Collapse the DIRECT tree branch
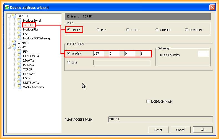The width and height of the screenshot is (219, 139). coord(9,16)
